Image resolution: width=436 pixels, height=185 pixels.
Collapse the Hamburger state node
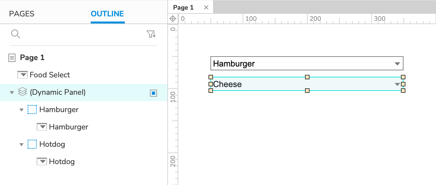22,110
